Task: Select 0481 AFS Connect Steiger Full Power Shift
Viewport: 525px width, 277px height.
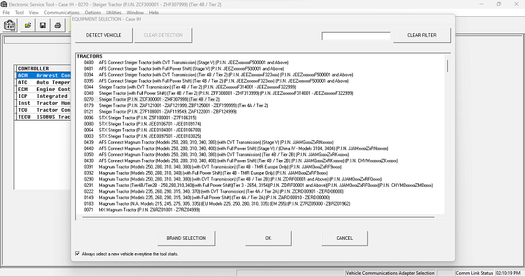Action: pos(184,69)
